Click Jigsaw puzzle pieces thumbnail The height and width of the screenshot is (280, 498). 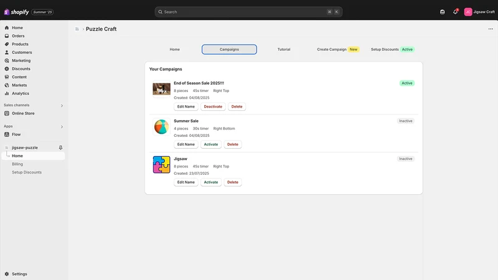[x=161, y=164]
